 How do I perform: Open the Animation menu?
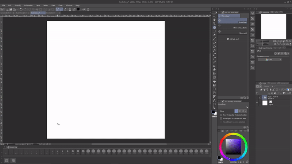tap(28, 5)
